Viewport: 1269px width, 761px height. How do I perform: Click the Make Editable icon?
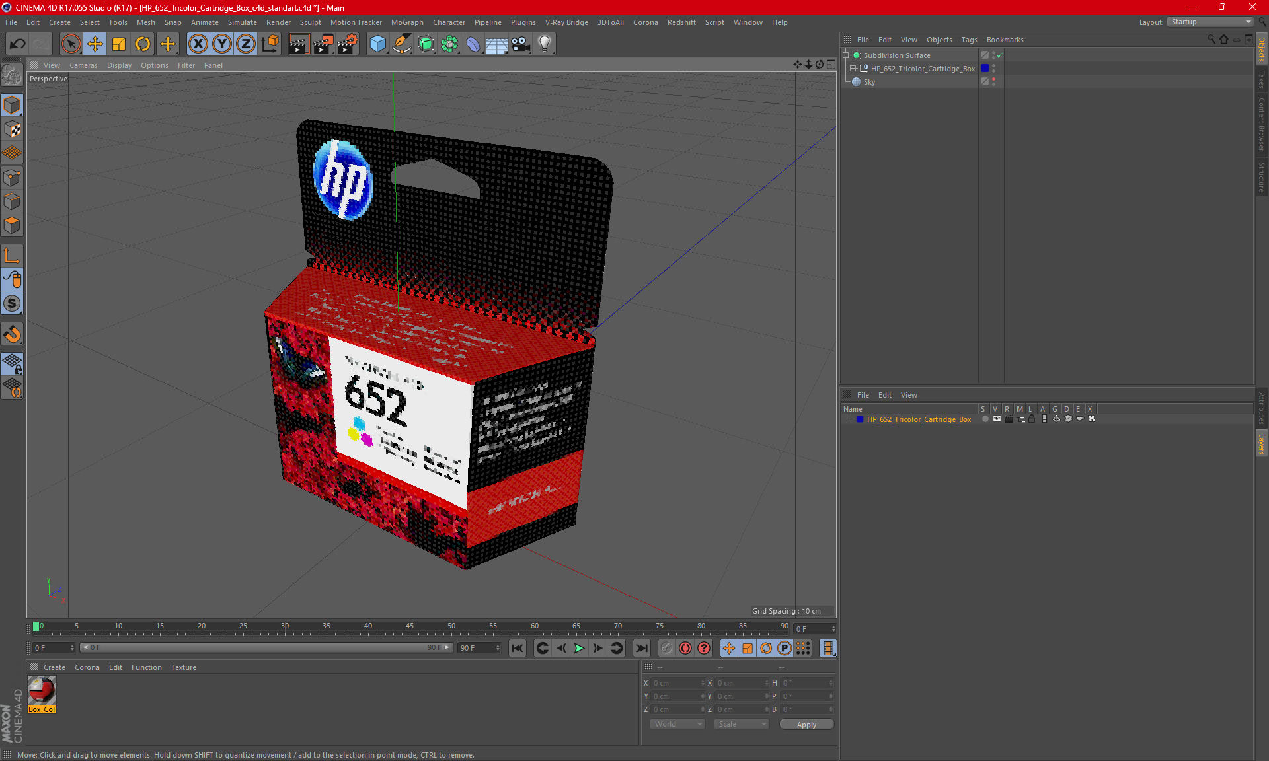point(12,76)
